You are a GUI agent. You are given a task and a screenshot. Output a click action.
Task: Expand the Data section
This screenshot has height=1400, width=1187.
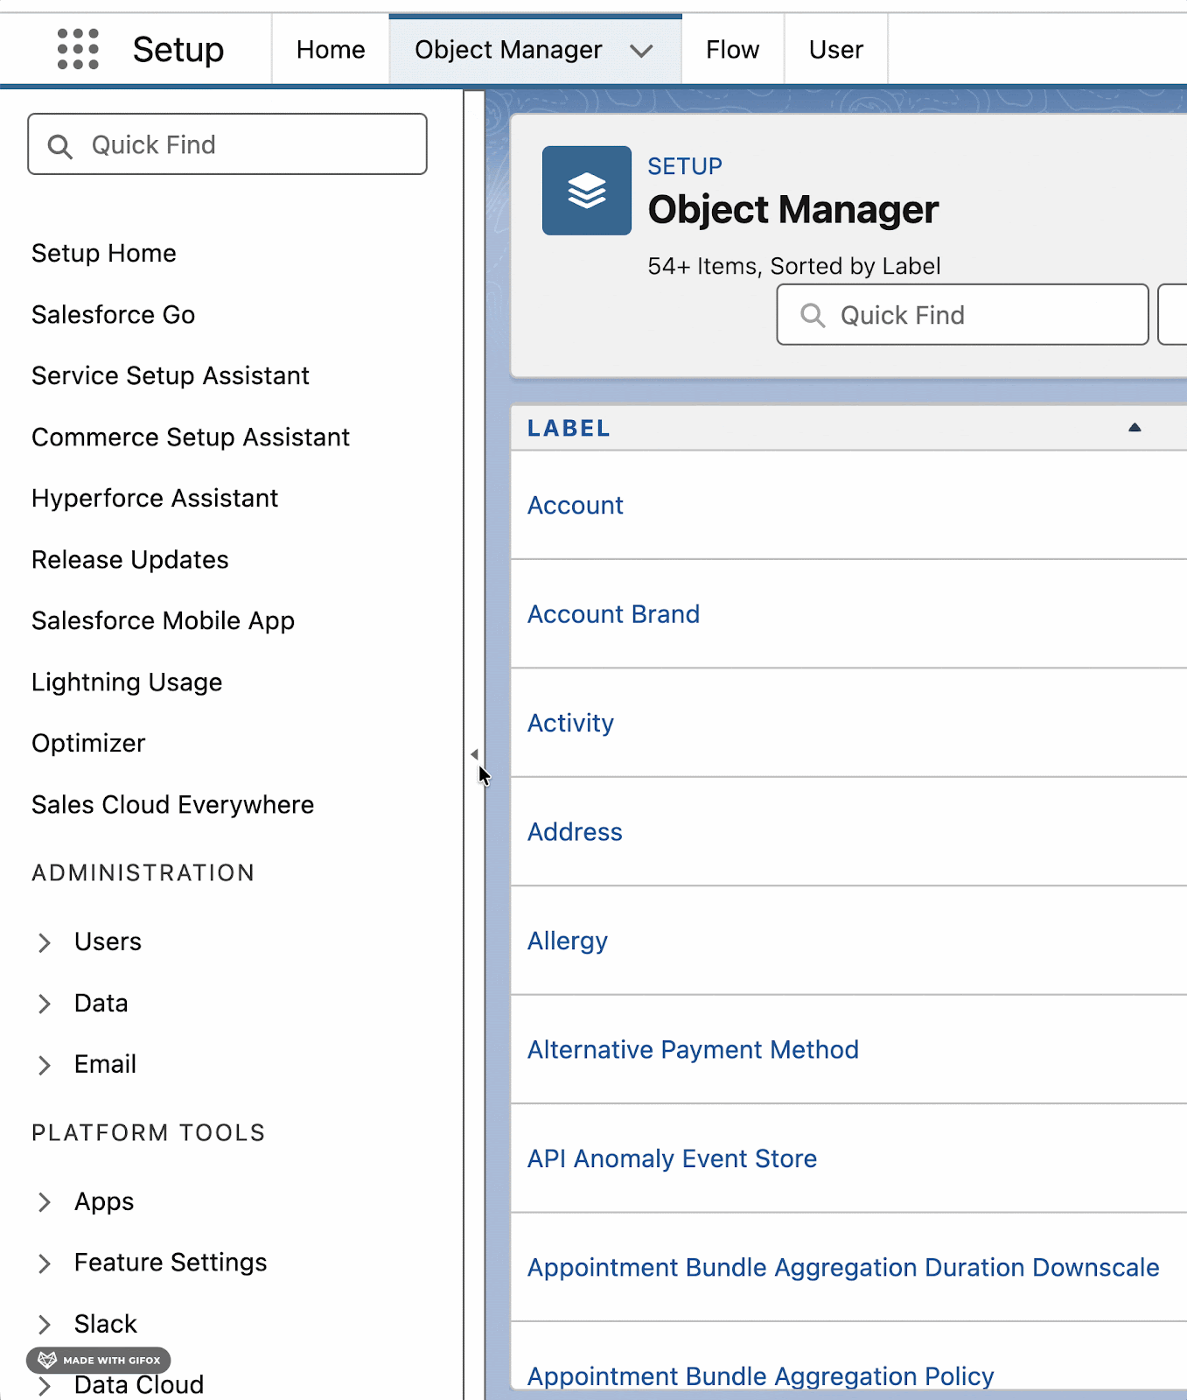(x=45, y=1004)
